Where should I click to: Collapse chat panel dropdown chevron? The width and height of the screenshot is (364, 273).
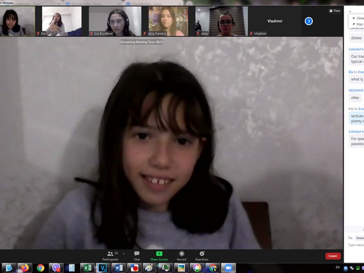coord(350,11)
